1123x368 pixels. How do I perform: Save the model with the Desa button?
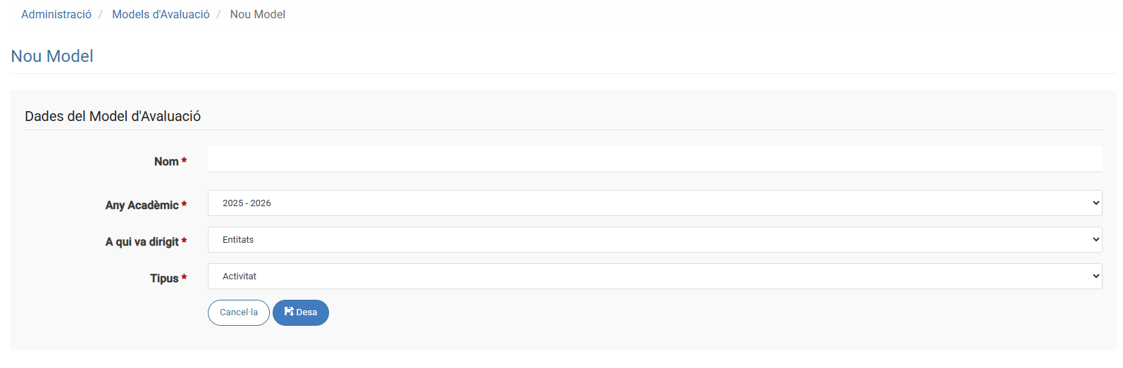pyautogui.click(x=301, y=312)
